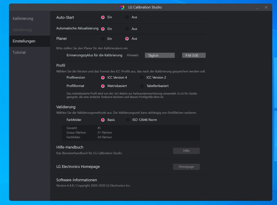Viewport: 277px width, 205px height.
Task: Select ICC Version 4 profile version
Action: pyautogui.click(x=103, y=78)
